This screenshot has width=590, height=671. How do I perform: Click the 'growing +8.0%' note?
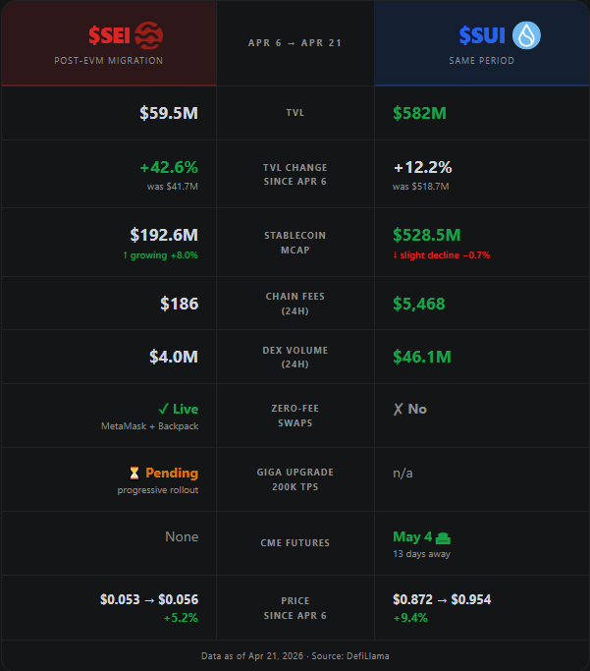tap(160, 255)
